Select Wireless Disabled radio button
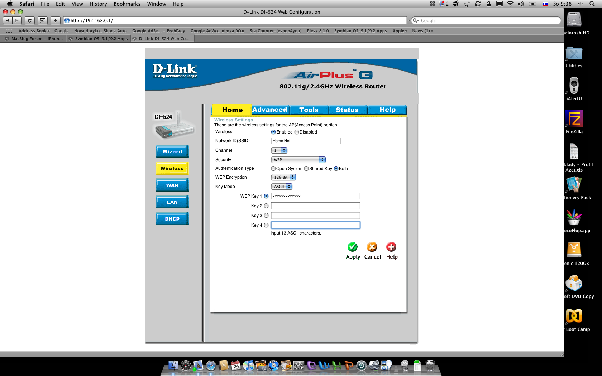 [297, 132]
